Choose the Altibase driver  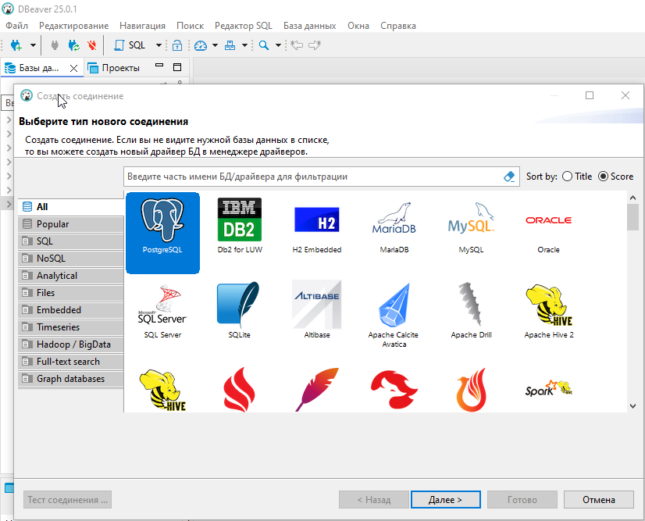[317, 311]
